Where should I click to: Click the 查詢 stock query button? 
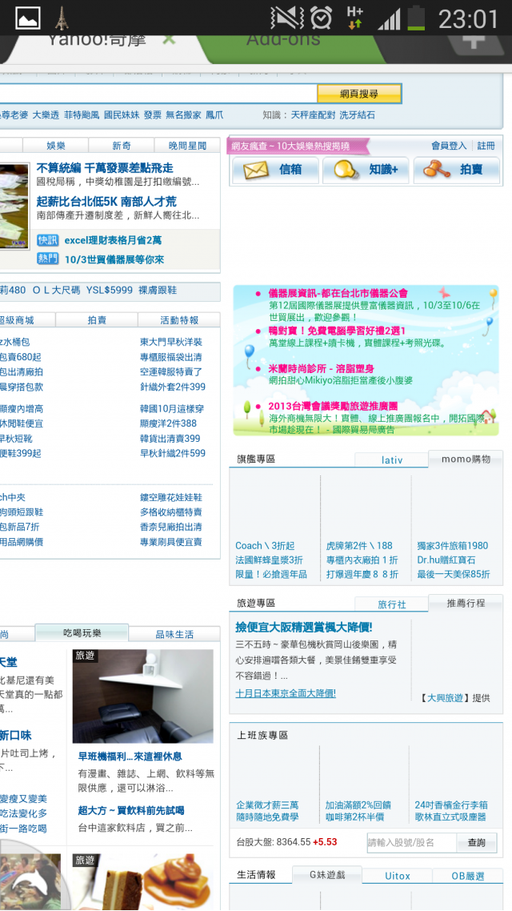tap(477, 842)
